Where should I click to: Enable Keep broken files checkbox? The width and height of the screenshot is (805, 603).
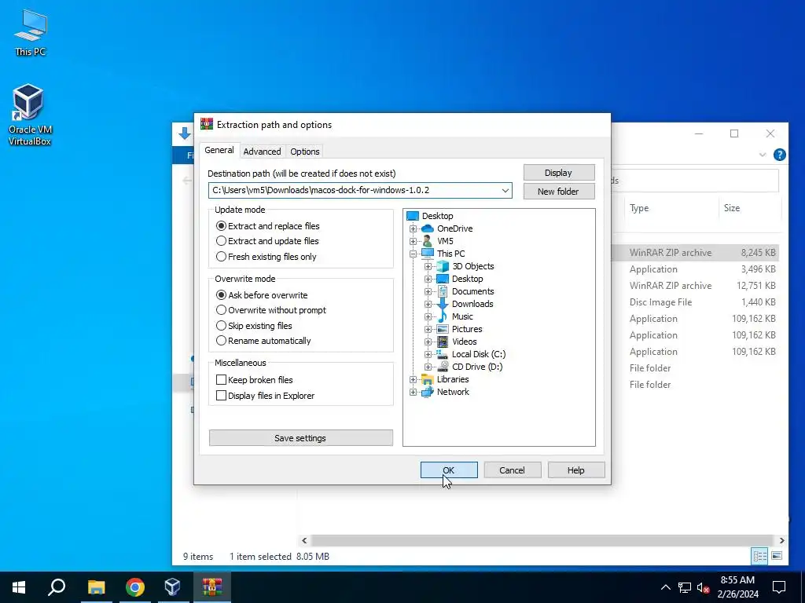point(221,380)
